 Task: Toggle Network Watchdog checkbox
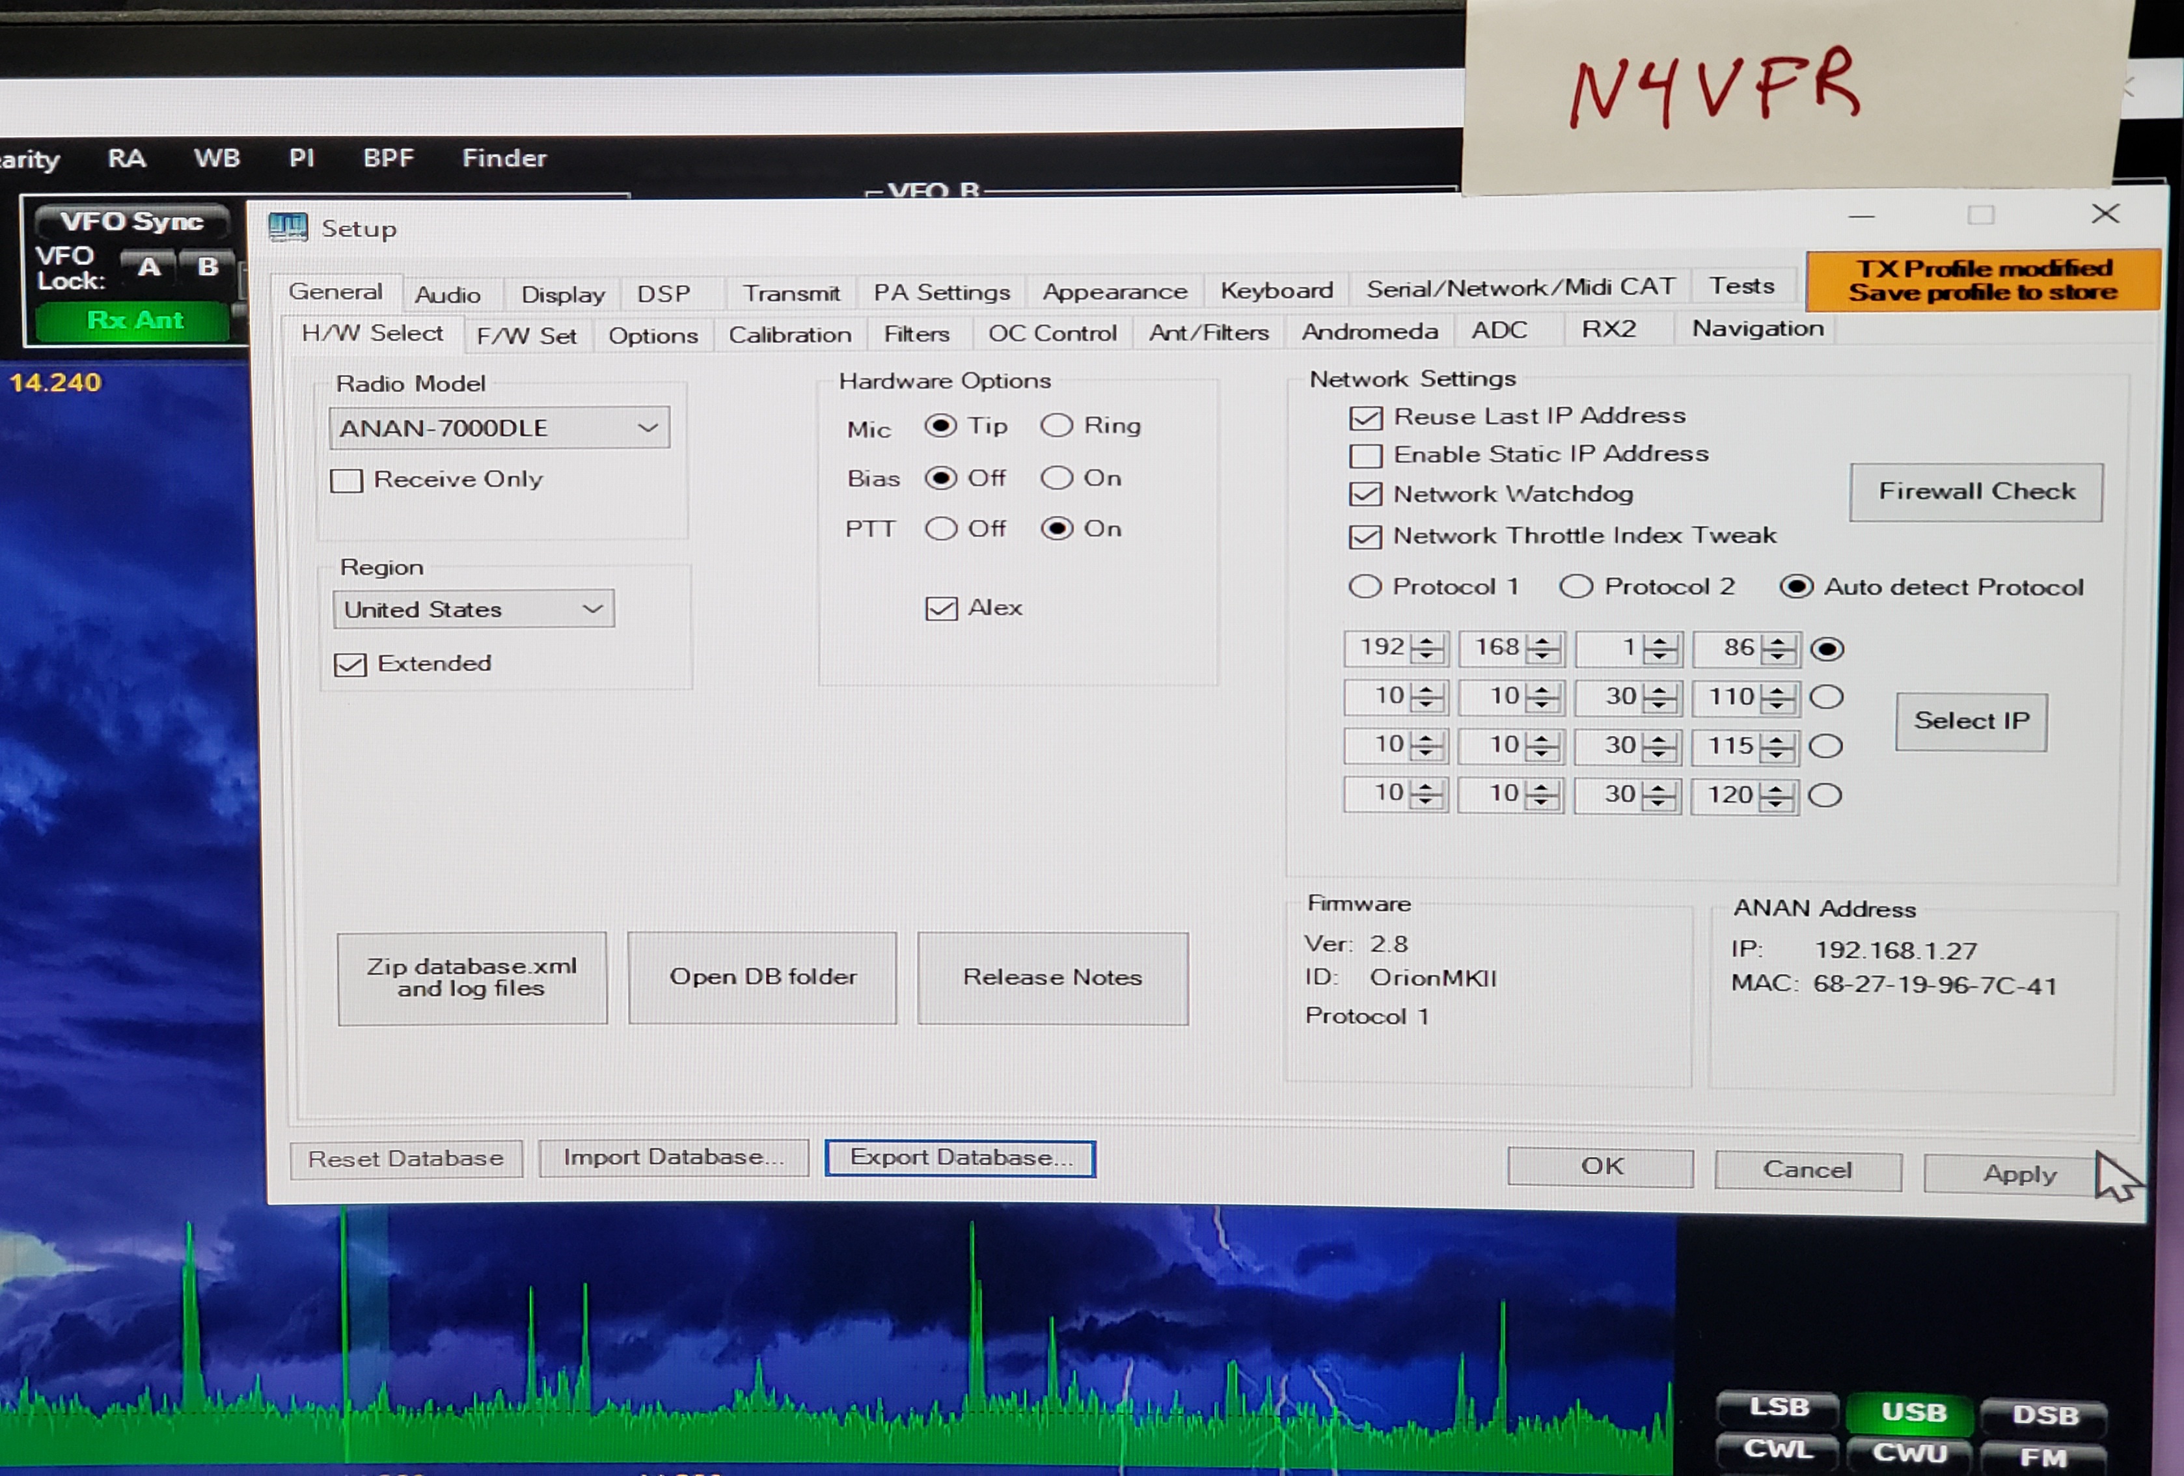coord(1365,495)
